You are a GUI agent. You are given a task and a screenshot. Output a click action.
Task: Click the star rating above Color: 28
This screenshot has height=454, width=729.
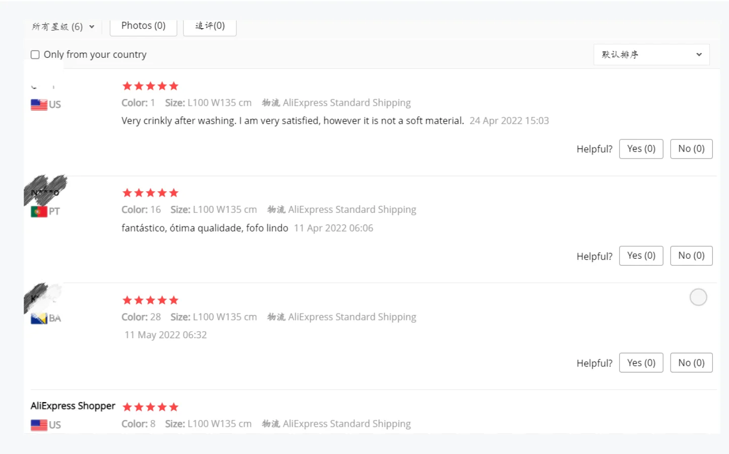pyautogui.click(x=150, y=300)
